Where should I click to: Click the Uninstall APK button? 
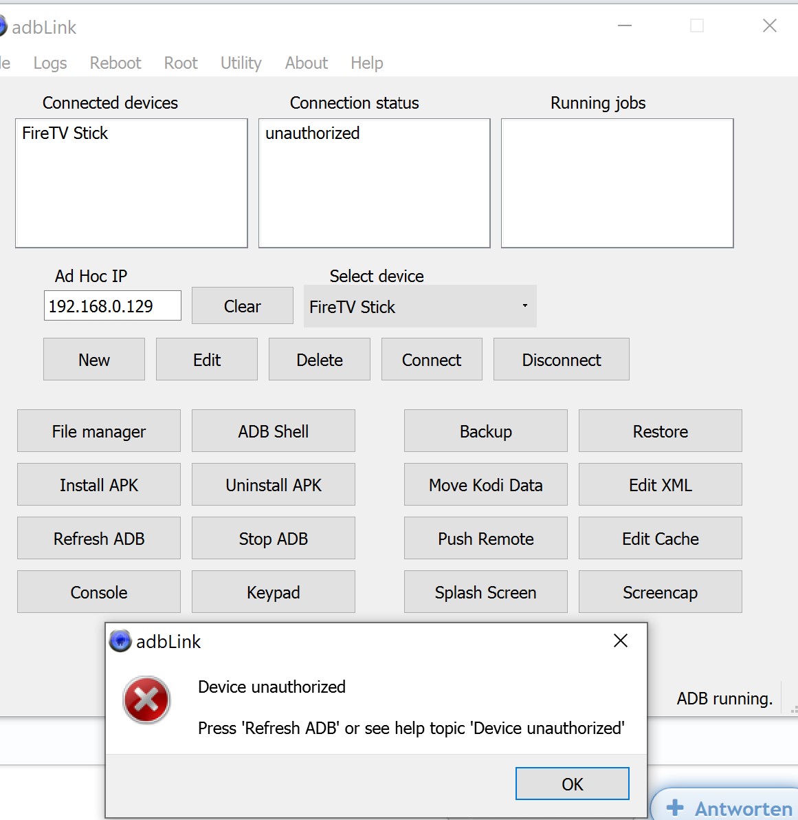(x=274, y=484)
